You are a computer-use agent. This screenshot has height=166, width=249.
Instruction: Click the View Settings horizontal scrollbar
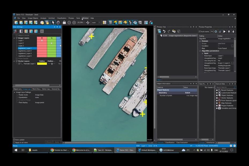32,85
